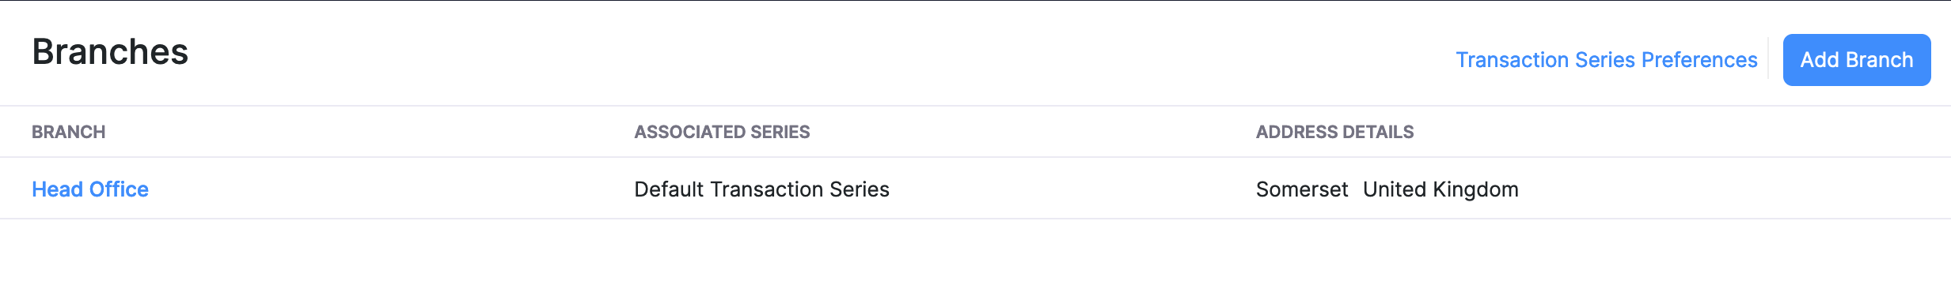The width and height of the screenshot is (1951, 296).
Task: Click the Add Branch button
Action: 1856,60
